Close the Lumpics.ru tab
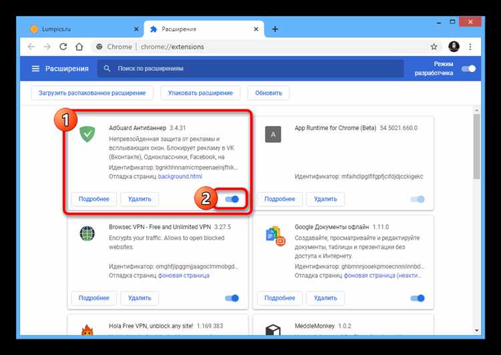Image resolution: width=501 pixels, height=355 pixels. coord(136,29)
